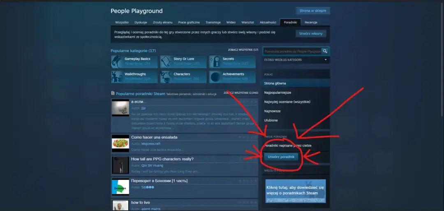The image size is (444, 211).
Task: Open author Qin Shi Huang profile
Action: pos(152,165)
